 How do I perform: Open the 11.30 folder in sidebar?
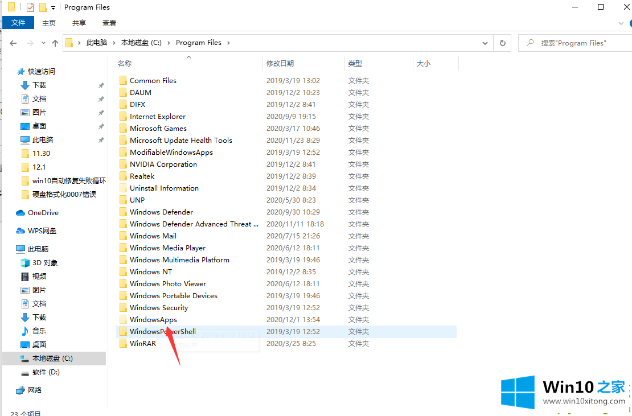coord(41,154)
